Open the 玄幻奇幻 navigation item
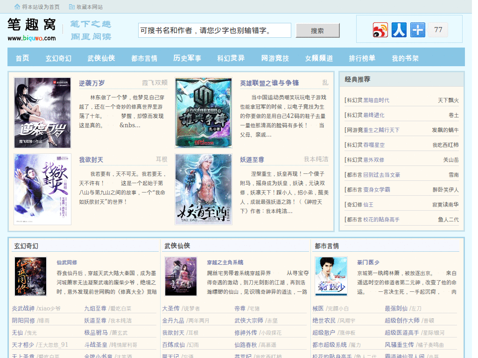The height and width of the screenshot is (358, 478). point(58,58)
